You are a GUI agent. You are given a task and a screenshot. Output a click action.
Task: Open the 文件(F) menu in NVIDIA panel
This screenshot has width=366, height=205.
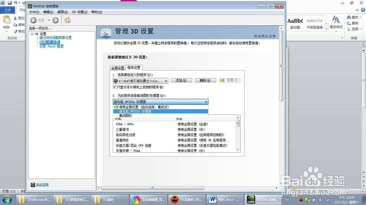coord(34,12)
